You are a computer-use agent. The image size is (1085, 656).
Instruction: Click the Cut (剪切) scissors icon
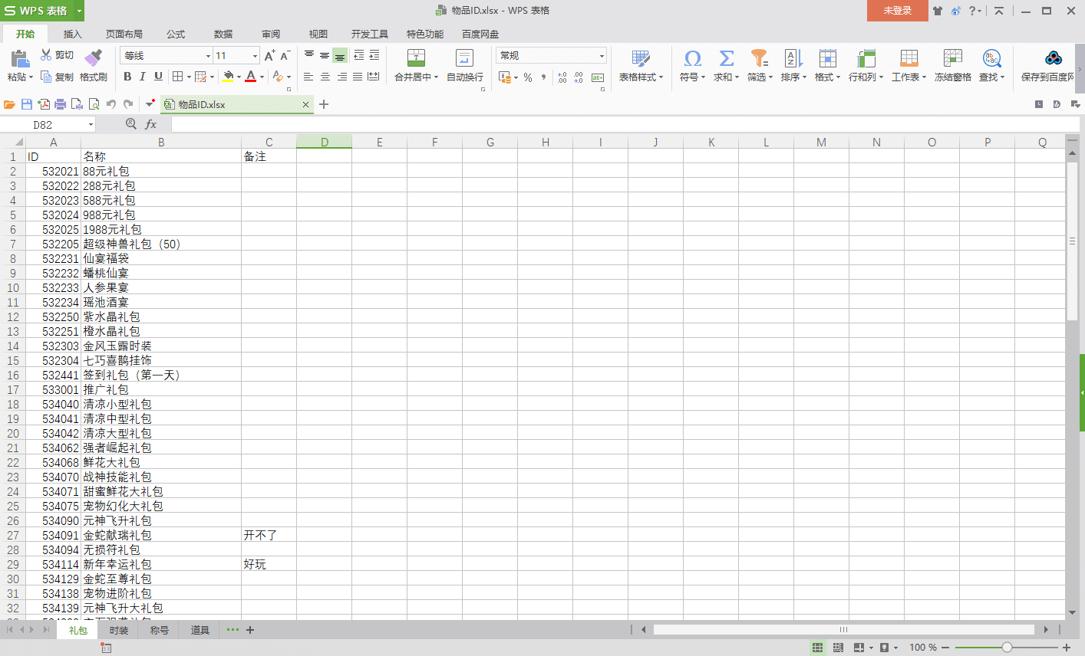point(47,55)
